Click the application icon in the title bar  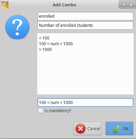[5, 5]
